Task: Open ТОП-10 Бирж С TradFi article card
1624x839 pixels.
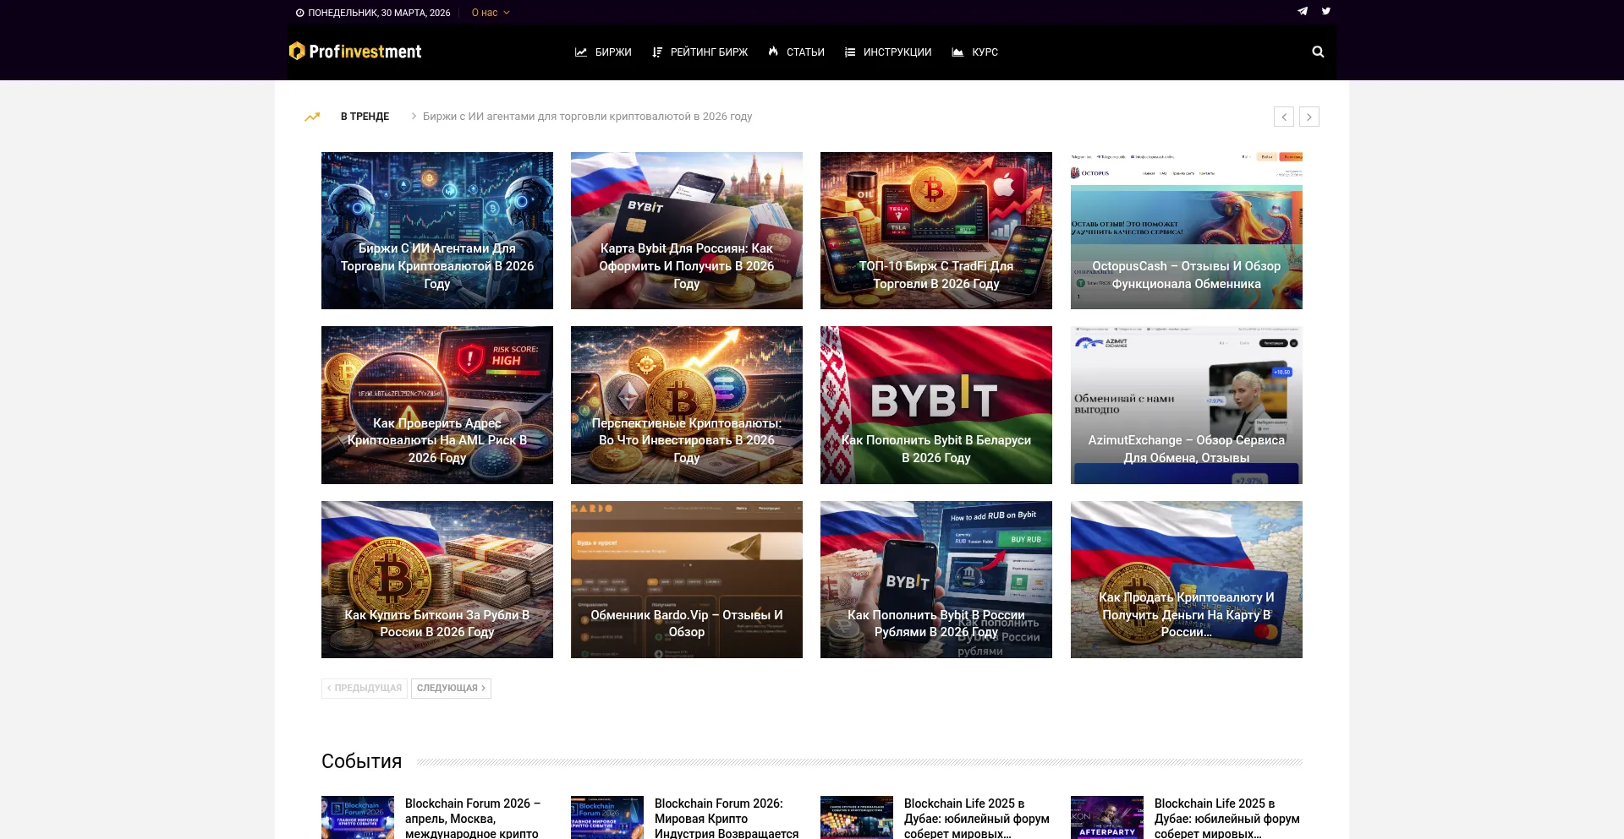Action: pos(936,231)
